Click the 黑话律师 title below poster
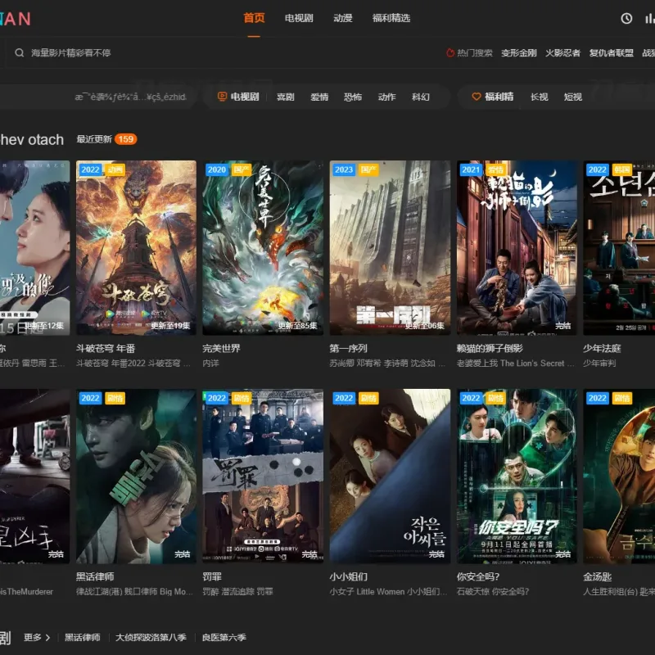Viewport: 655px width, 655px height. point(95,577)
